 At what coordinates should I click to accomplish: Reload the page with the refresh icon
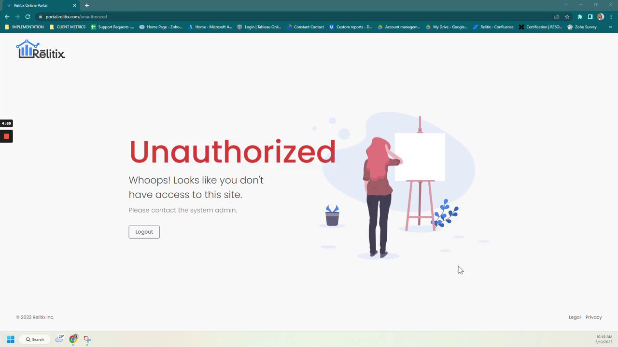pyautogui.click(x=28, y=17)
